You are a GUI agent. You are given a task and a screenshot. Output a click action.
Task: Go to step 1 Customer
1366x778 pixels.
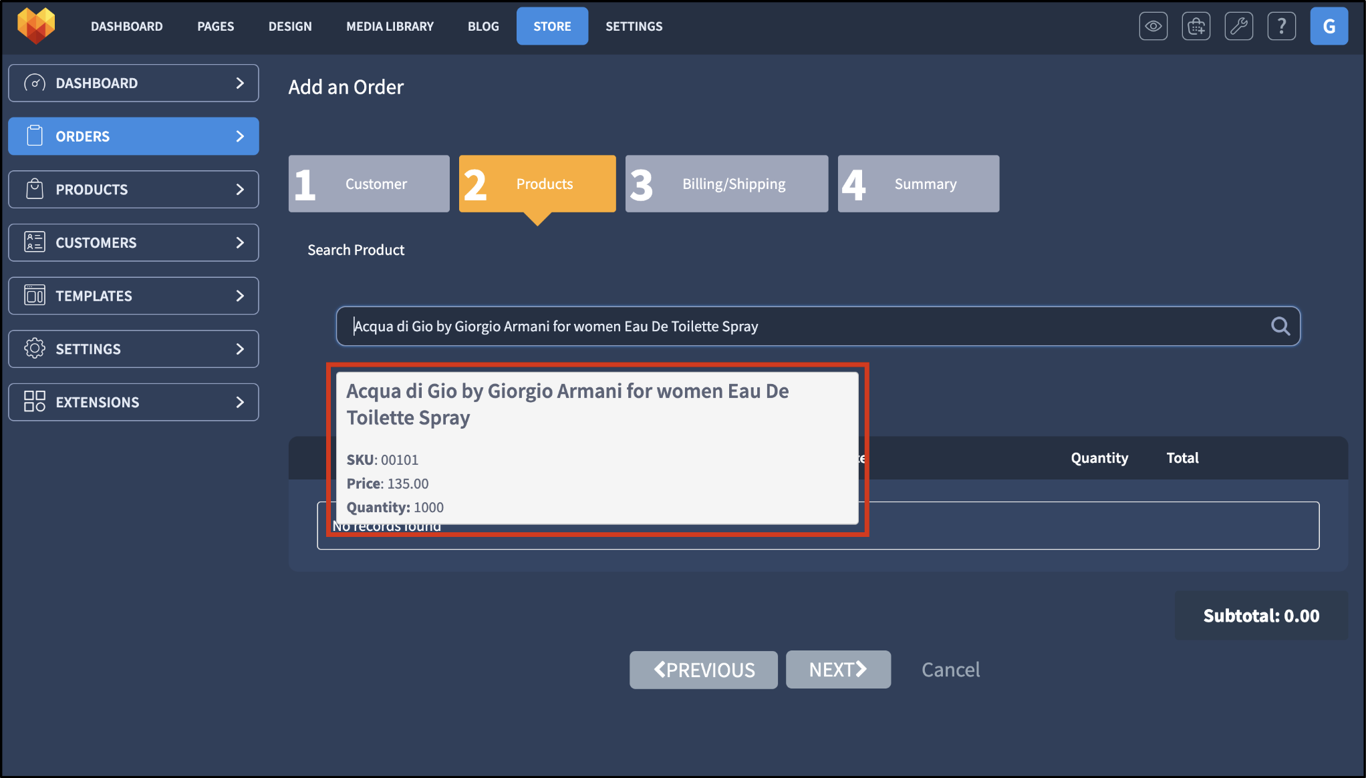point(369,184)
